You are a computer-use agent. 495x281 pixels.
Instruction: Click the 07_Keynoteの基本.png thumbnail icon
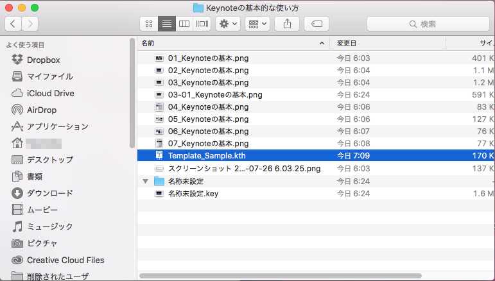(x=159, y=144)
